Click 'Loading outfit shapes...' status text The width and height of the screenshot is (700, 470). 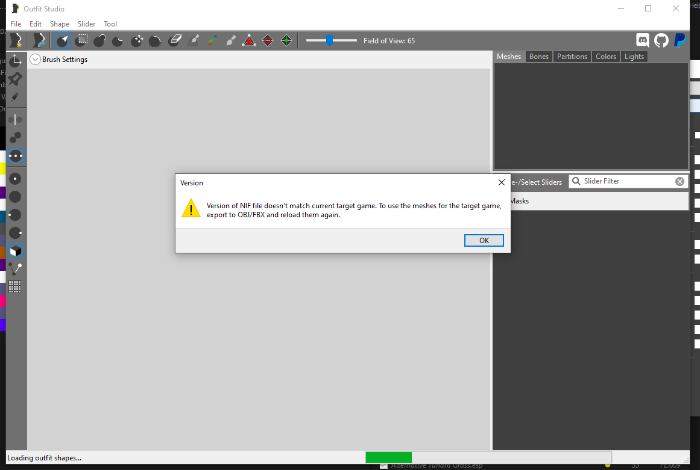click(x=44, y=458)
